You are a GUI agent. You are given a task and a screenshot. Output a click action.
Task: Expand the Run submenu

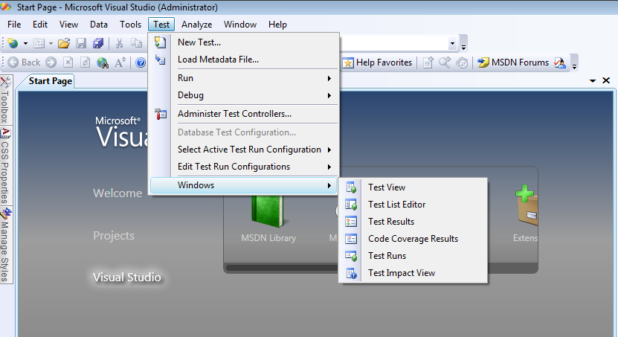coord(244,78)
